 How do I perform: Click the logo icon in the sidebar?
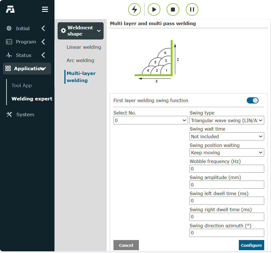point(10,9)
